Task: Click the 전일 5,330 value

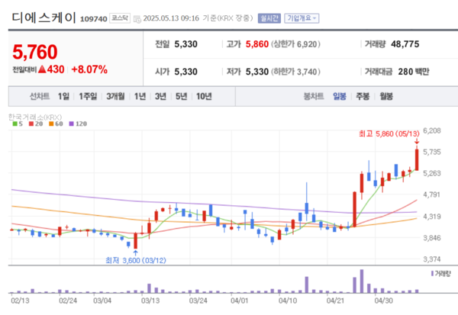Action: pos(185,44)
